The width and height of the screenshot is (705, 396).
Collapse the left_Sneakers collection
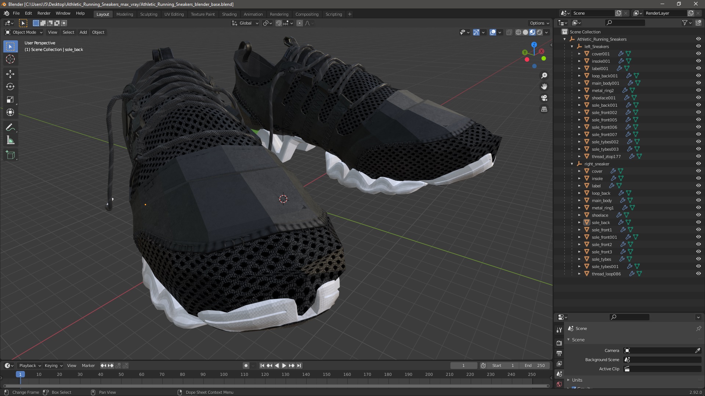point(572,47)
